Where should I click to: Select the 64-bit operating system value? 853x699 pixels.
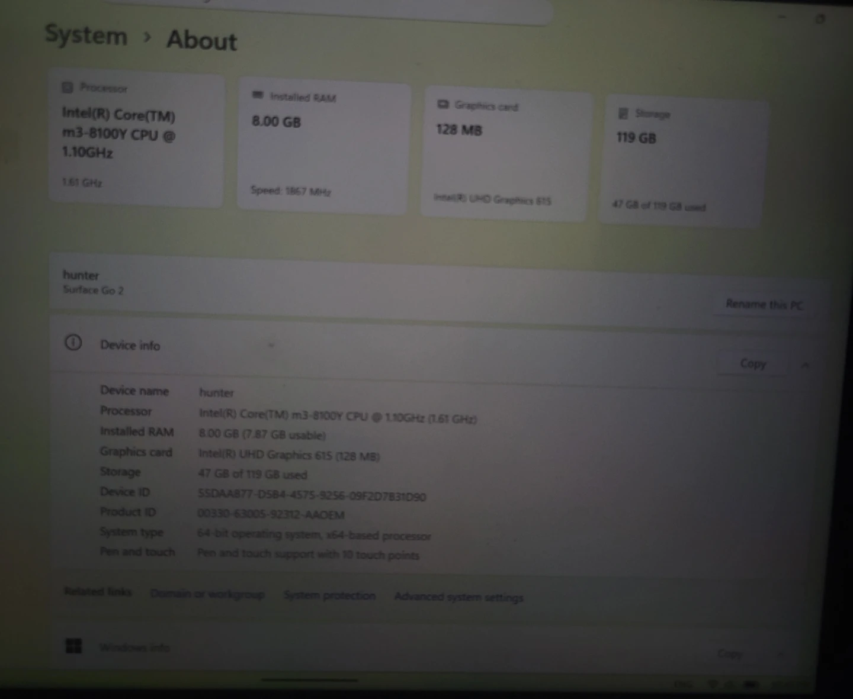click(314, 534)
